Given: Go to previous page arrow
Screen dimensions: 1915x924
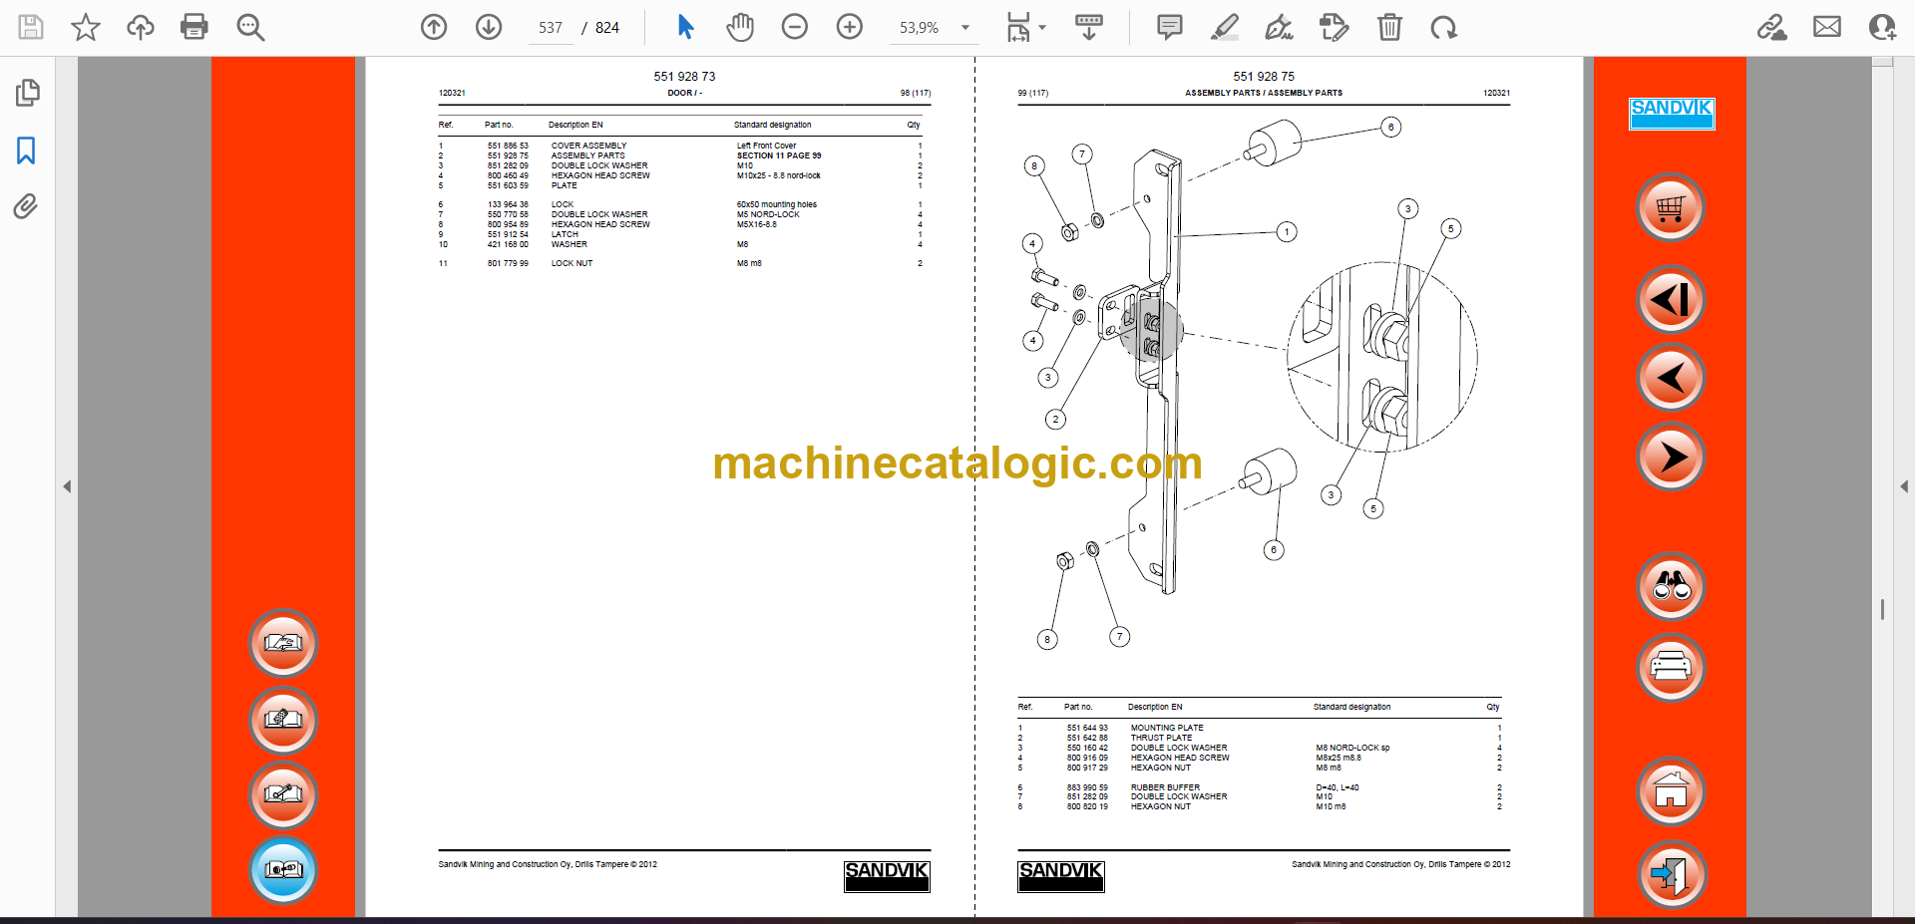Looking at the screenshot, I should 434,27.
